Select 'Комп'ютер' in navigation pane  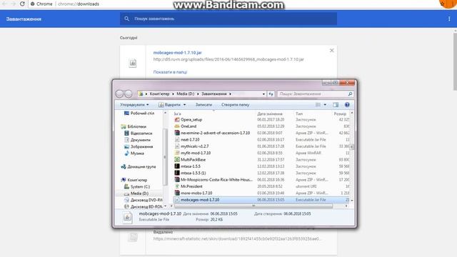(134, 180)
